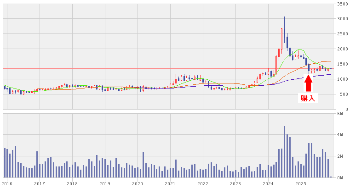Click the 2018 year label on the time axis
The width and height of the screenshot is (350, 188).
coord(72,183)
